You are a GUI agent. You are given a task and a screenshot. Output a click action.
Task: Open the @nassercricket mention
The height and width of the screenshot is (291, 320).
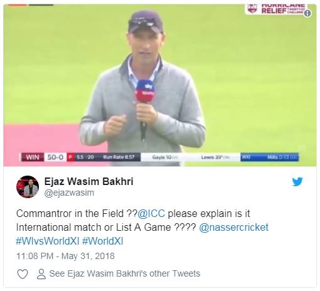click(233, 227)
